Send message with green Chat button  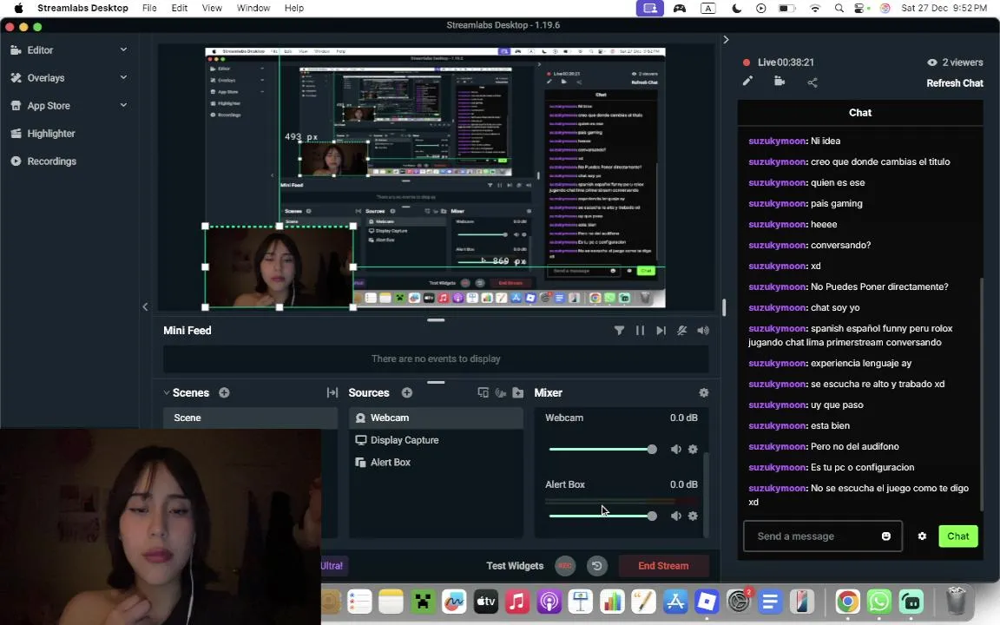point(958,536)
